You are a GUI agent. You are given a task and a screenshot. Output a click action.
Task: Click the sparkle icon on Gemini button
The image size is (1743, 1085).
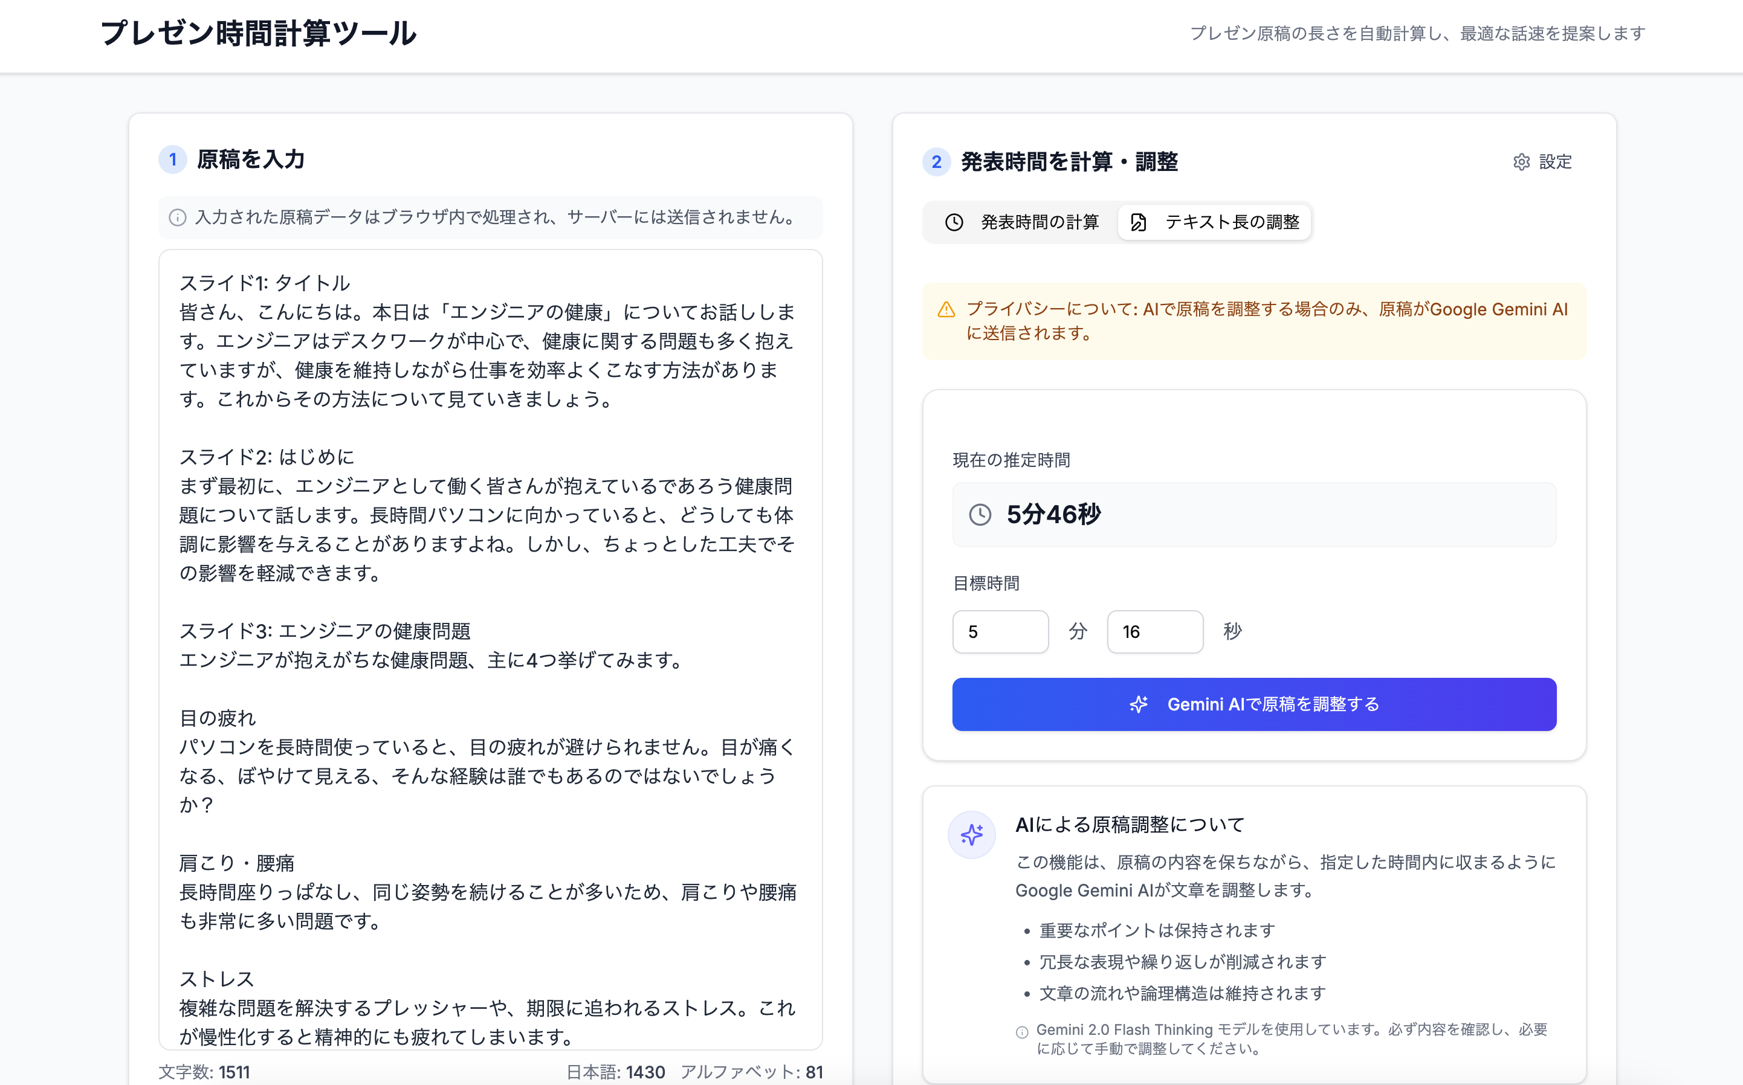tap(1139, 704)
